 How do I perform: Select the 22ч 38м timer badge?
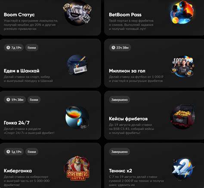pos(120,48)
